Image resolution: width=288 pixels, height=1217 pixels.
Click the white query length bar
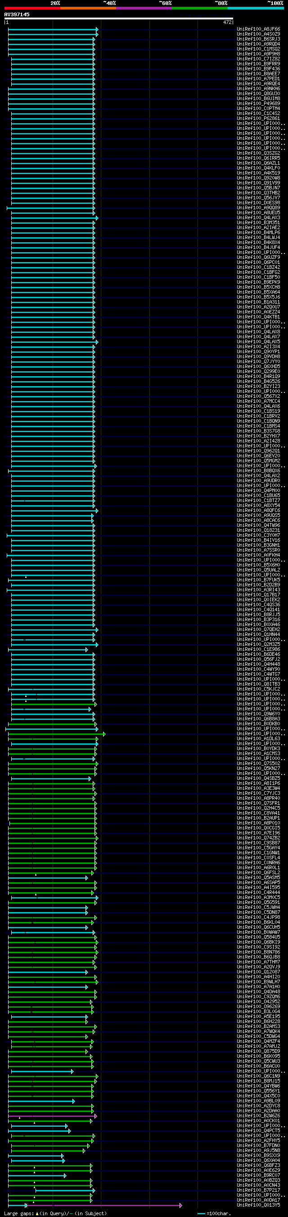[x=118, y=18]
